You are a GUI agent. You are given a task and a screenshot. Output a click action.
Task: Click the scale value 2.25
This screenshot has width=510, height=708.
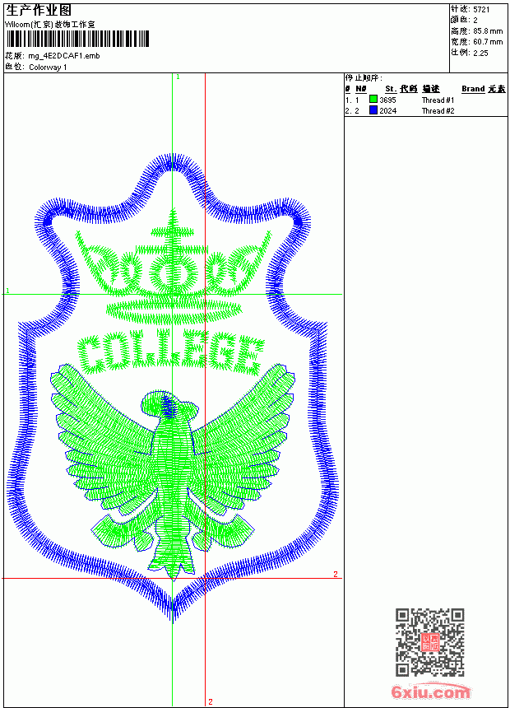pos(480,53)
